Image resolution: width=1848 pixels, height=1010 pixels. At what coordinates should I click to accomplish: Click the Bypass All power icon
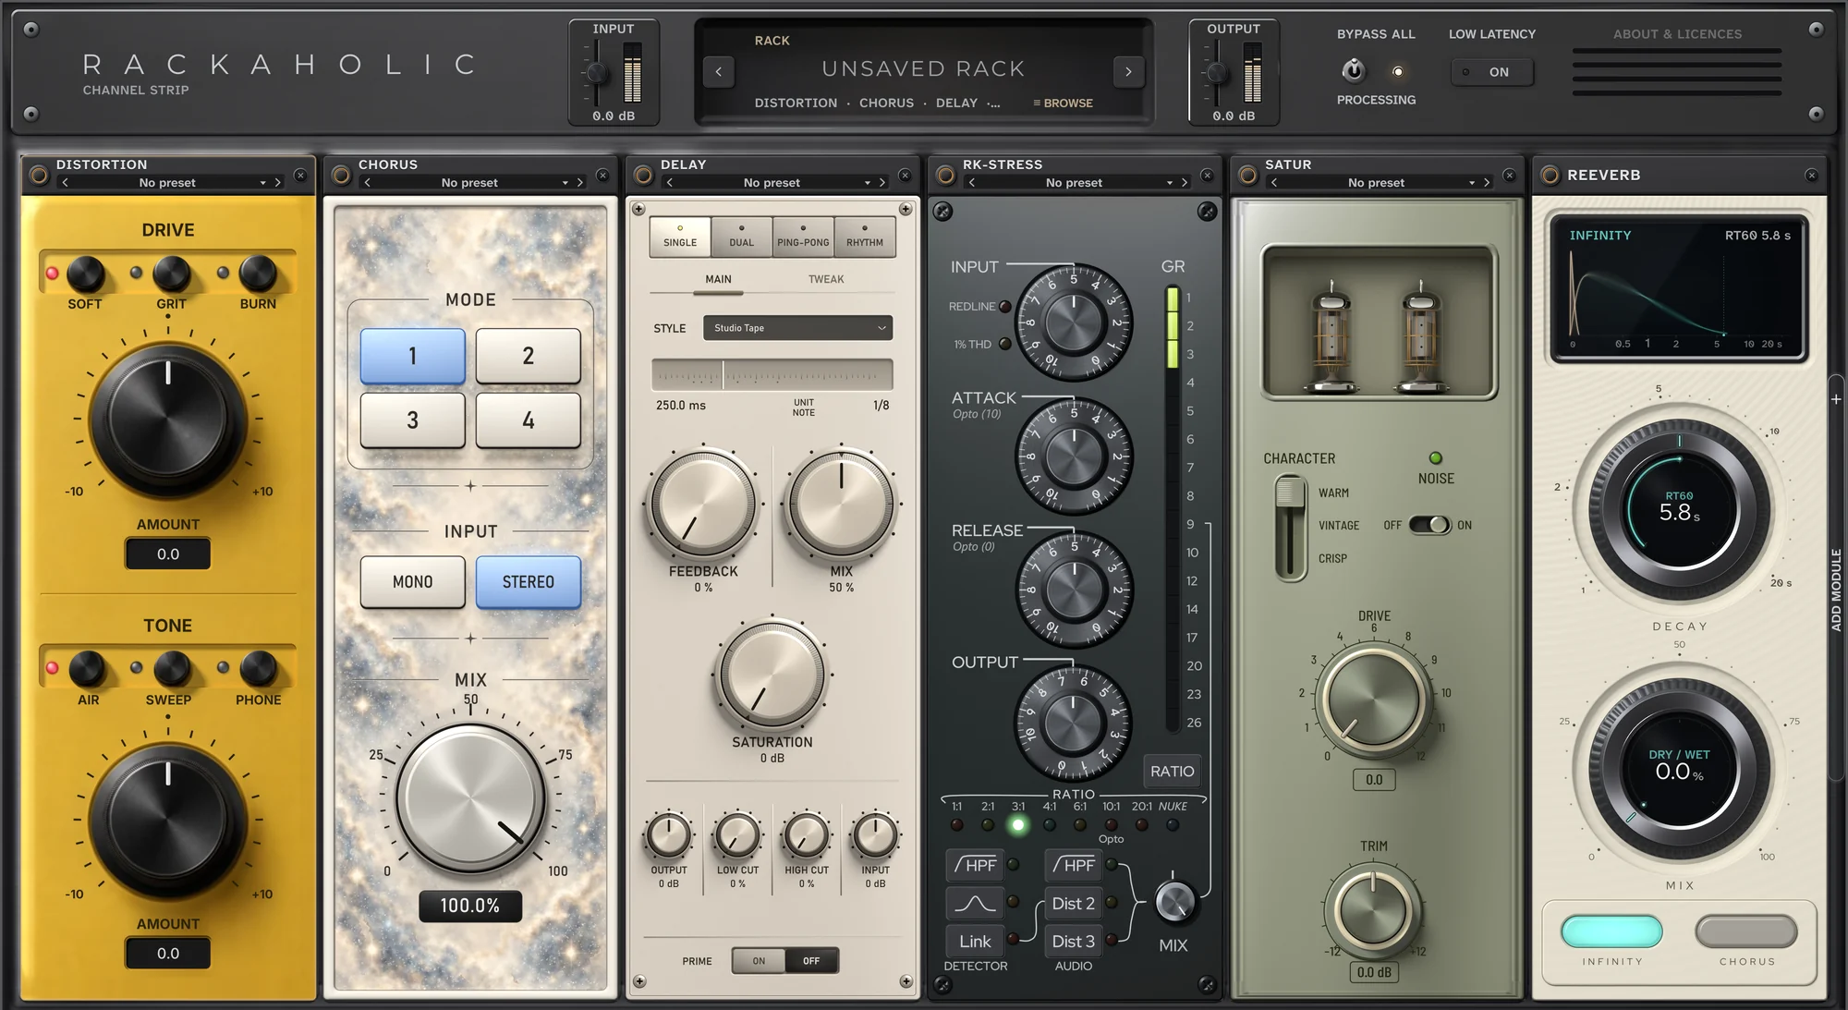coord(1353,70)
